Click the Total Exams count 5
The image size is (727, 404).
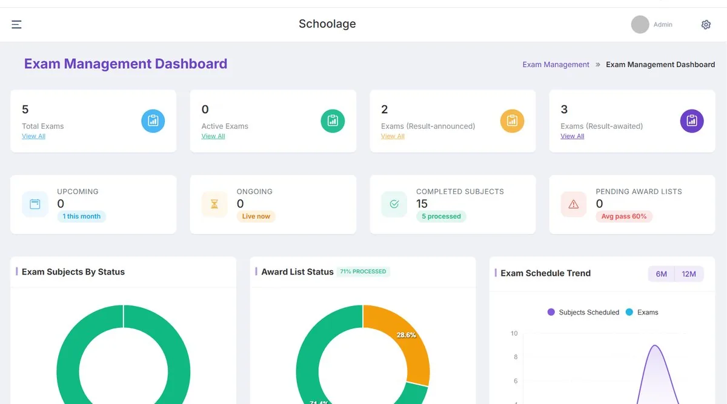pos(25,109)
